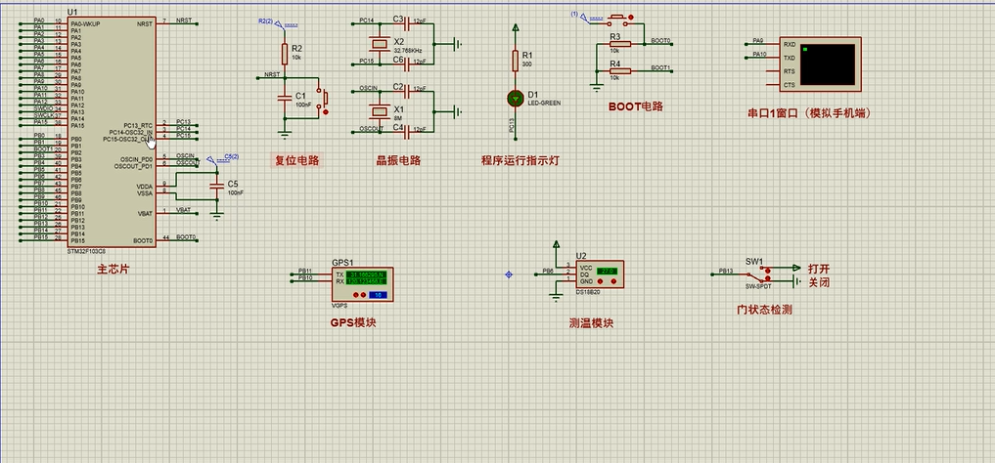Click the blue origin marker on the sheet

click(509, 274)
